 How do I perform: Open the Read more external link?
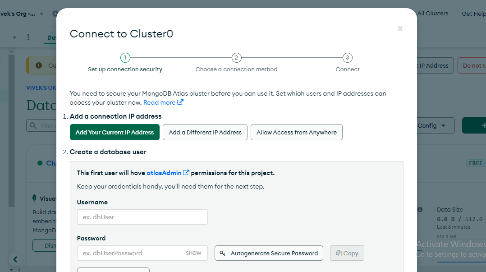163,102
